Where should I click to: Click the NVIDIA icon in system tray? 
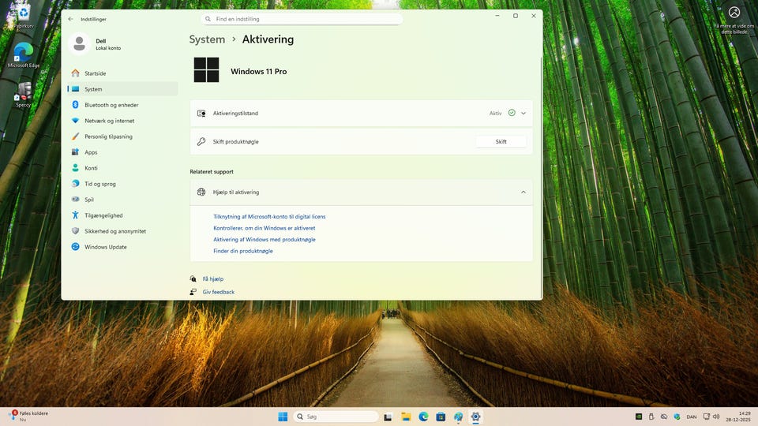pos(639,417)
